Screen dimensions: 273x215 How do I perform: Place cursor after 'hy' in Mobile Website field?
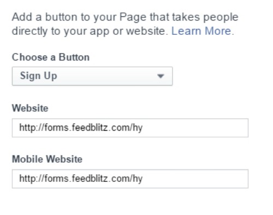[x=143, y=179]
